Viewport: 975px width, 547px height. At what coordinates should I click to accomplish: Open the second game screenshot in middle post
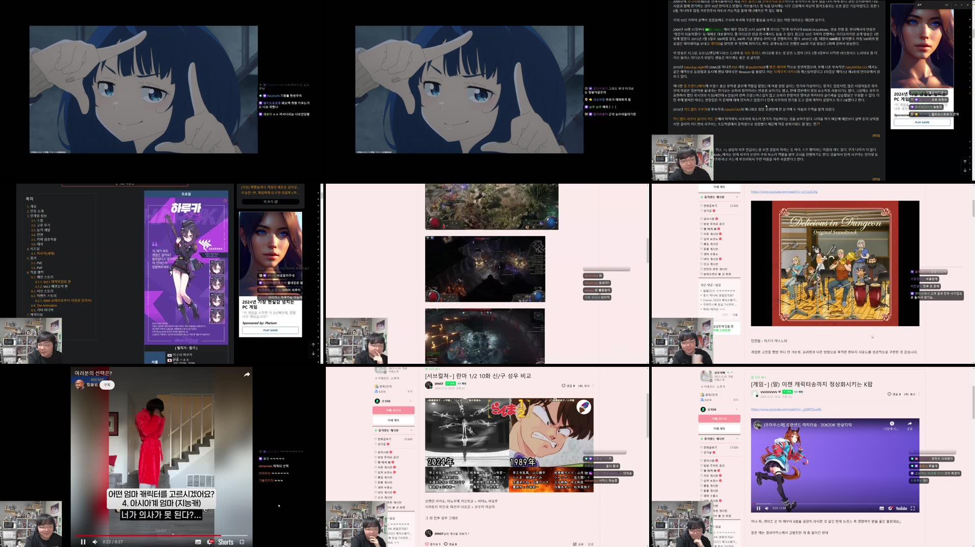point(485,269)
